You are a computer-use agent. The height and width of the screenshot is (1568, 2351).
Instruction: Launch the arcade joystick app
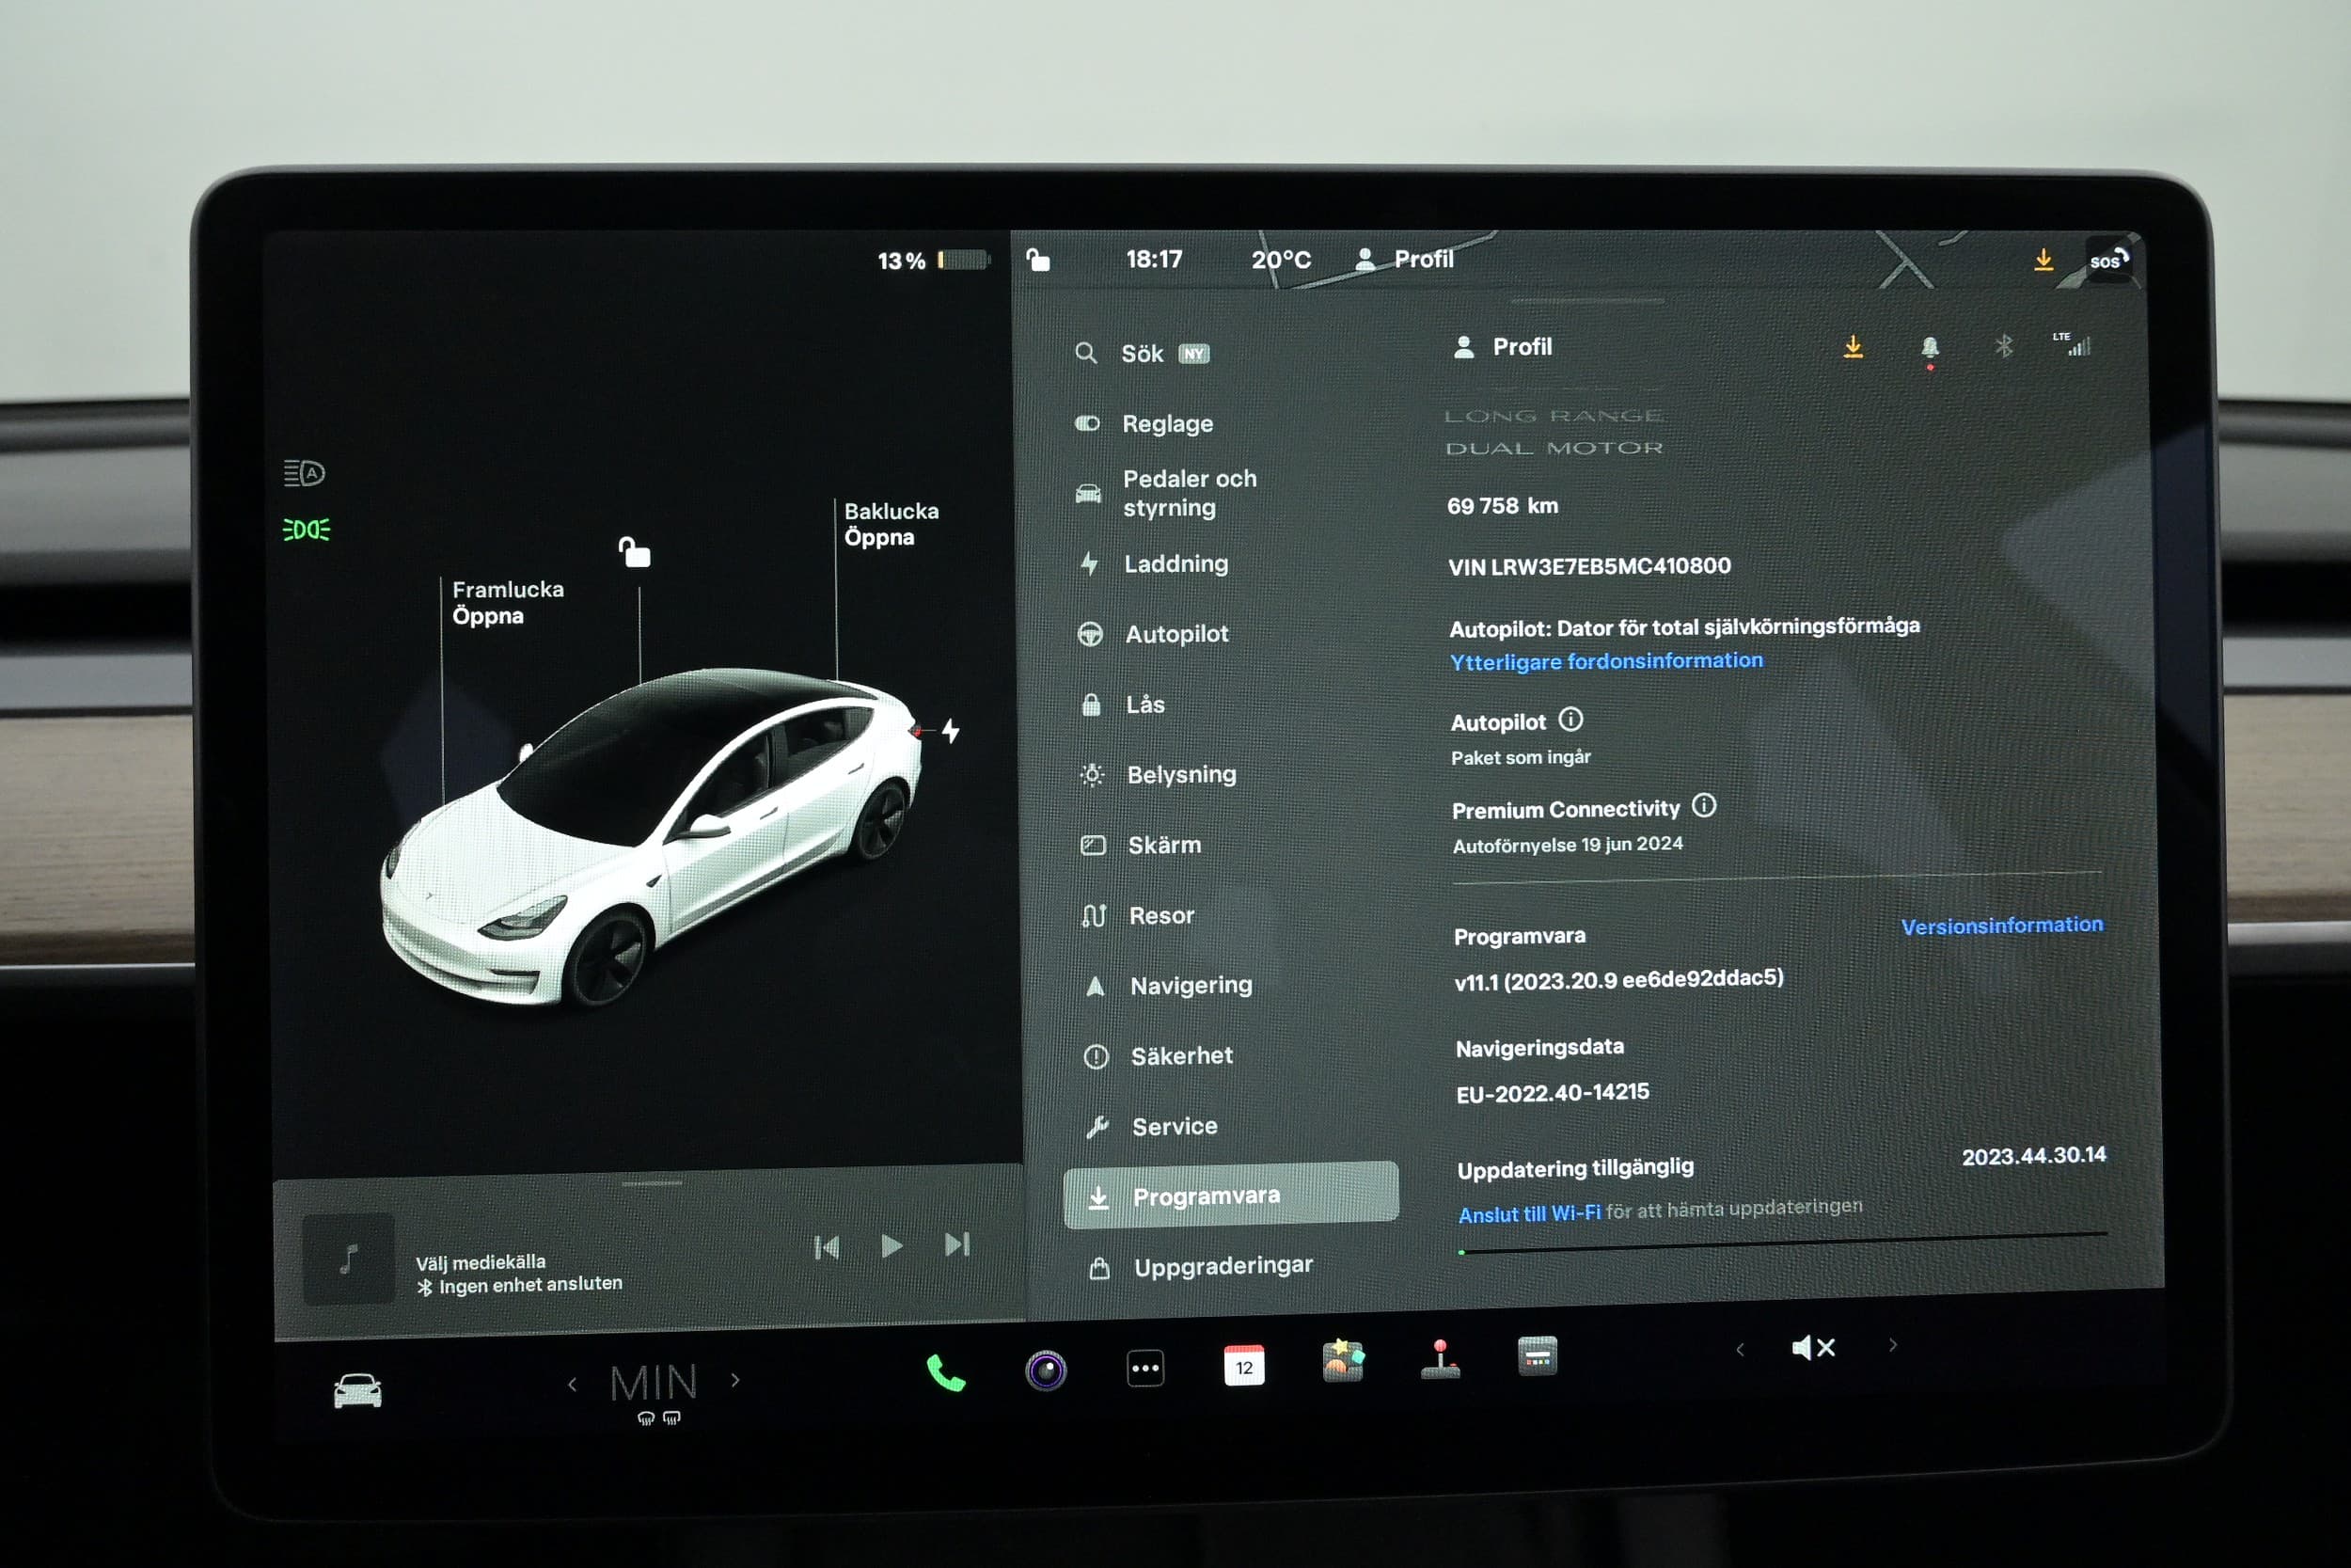click(x=1440, y=1359)
